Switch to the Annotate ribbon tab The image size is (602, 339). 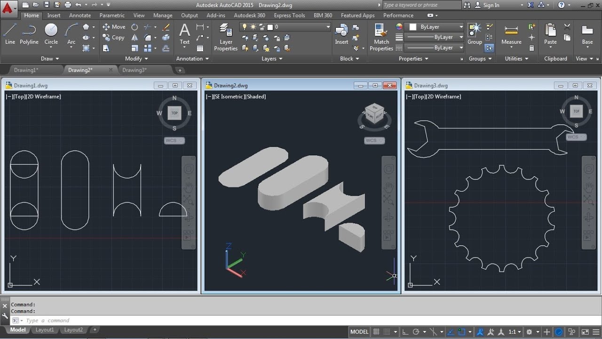[80, 15]
